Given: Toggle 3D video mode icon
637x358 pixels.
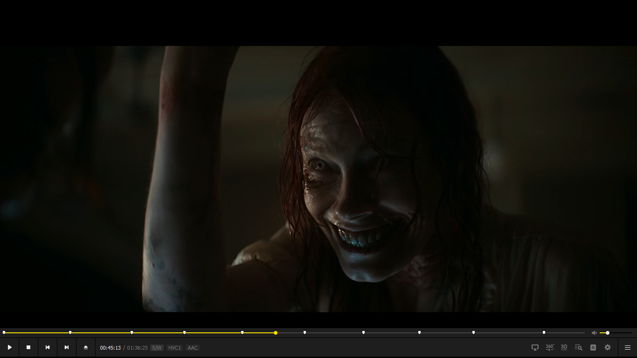Looking at the screenshot, I should point(564,347).
